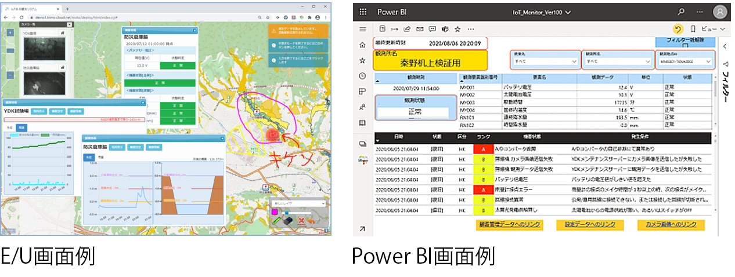This screenshot has width=735, height=277.
Task: Go to Power BI Home in sidebar
Action: tap(363, 45)
